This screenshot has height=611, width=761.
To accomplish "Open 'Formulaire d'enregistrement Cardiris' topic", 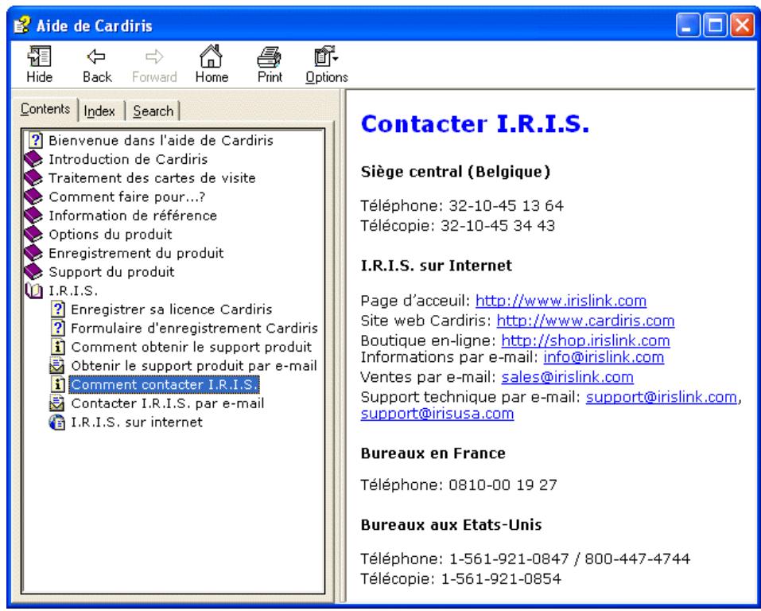I will click(194, 329).
